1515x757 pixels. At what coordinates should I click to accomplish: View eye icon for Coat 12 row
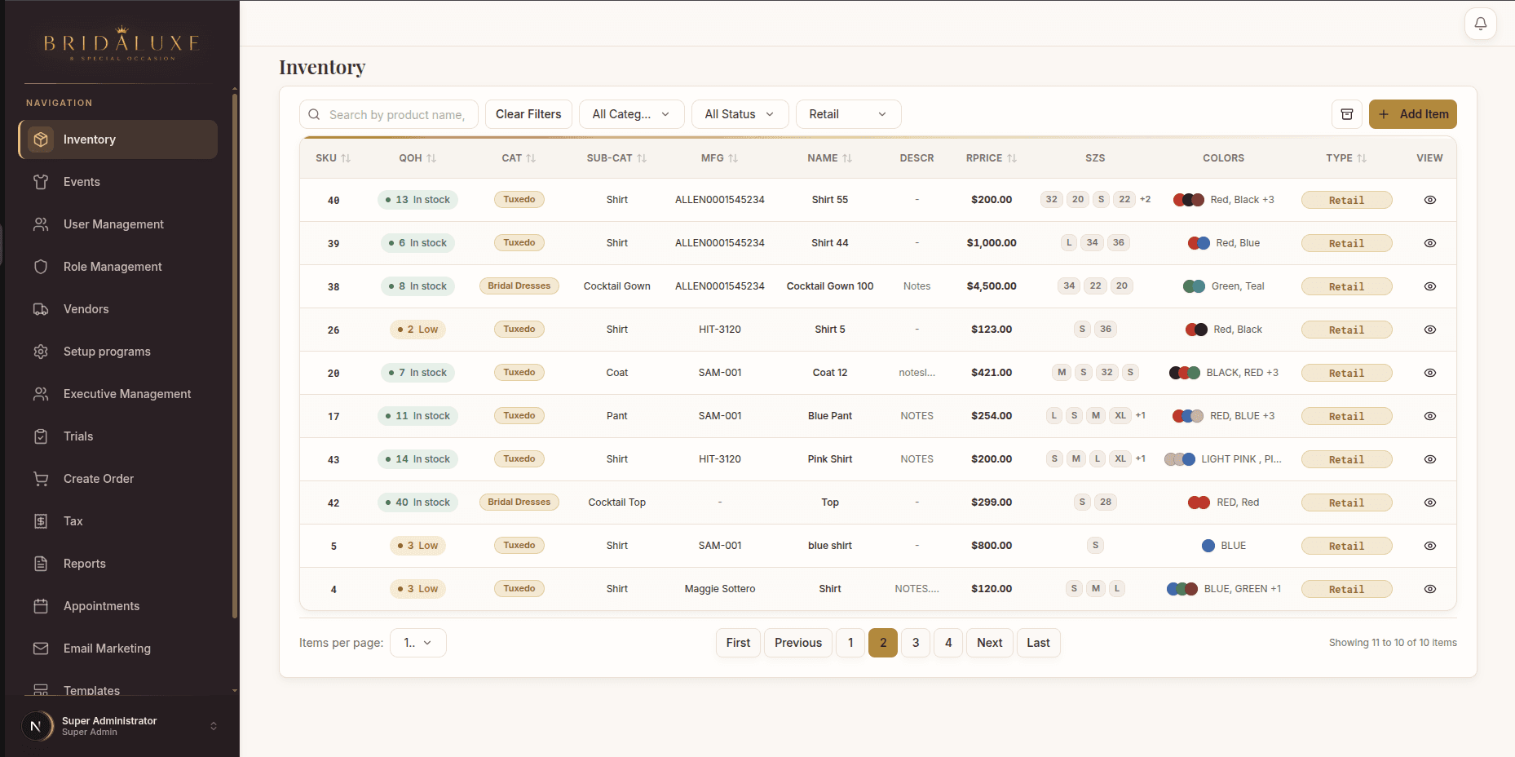[x=1430, y=373]
